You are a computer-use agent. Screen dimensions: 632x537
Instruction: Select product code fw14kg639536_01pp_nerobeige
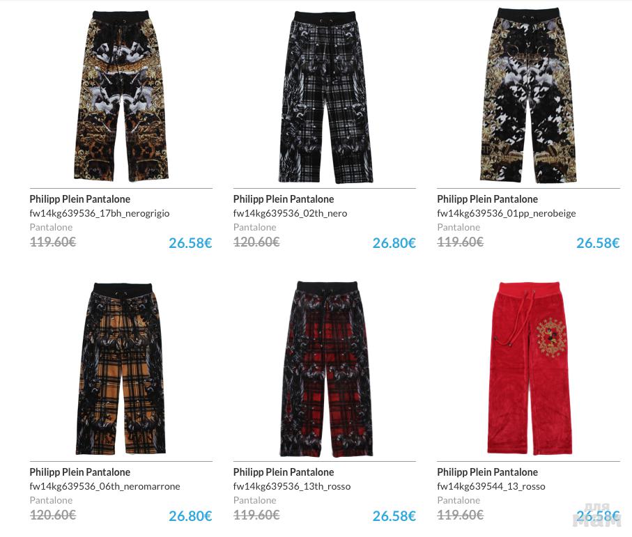click(x=507, y=214)
